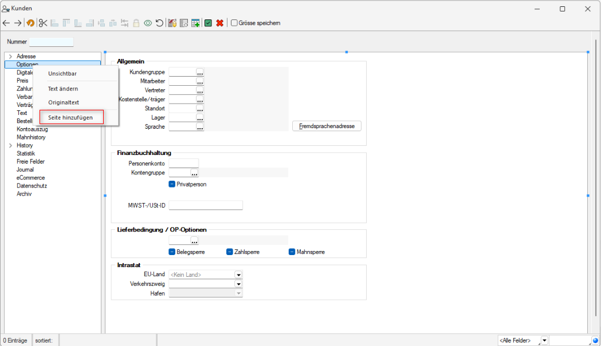Toggle the Privatperson checkbox

[172, 184]
